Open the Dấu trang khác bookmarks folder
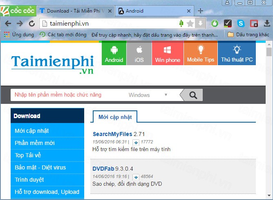This screenshot has height=200, width=273. click(x=248, y=35)
